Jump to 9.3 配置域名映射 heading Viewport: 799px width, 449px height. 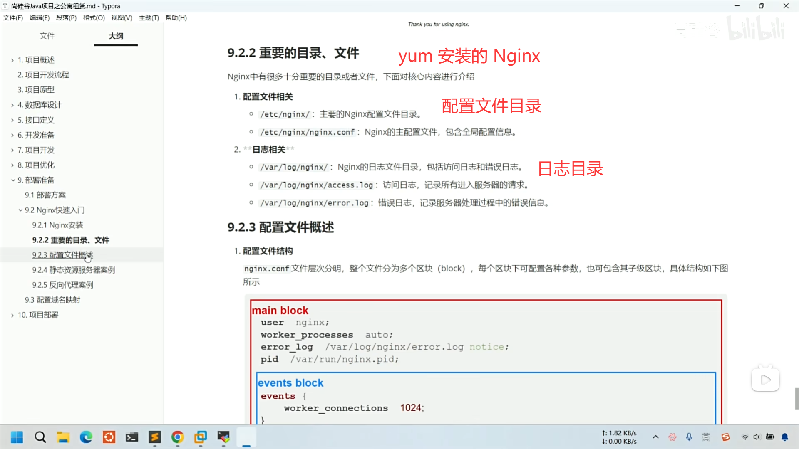tap(52, 300)
